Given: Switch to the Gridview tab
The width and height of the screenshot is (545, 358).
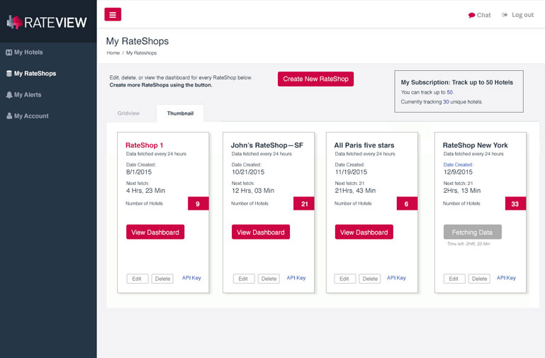Looking at the screenshot, I should point(128,113).
